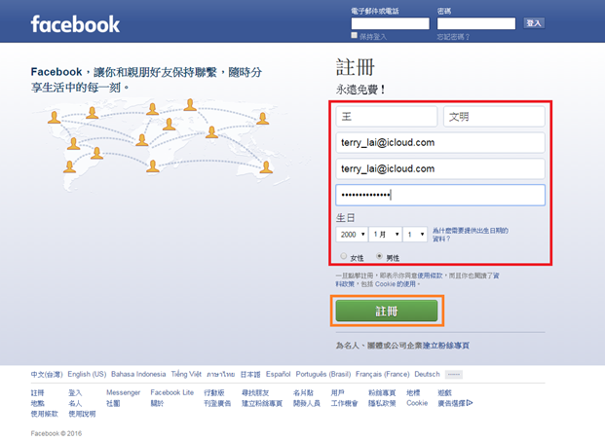Image resolution: width=605 pixels, height=441 pixels.
Task: Open the footer 註冊 link
Action: click(37, 393)
